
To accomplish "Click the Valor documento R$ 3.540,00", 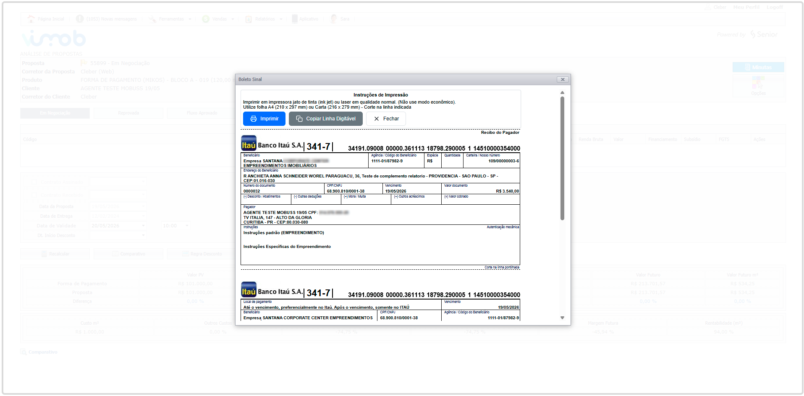I will coord(507,191).
